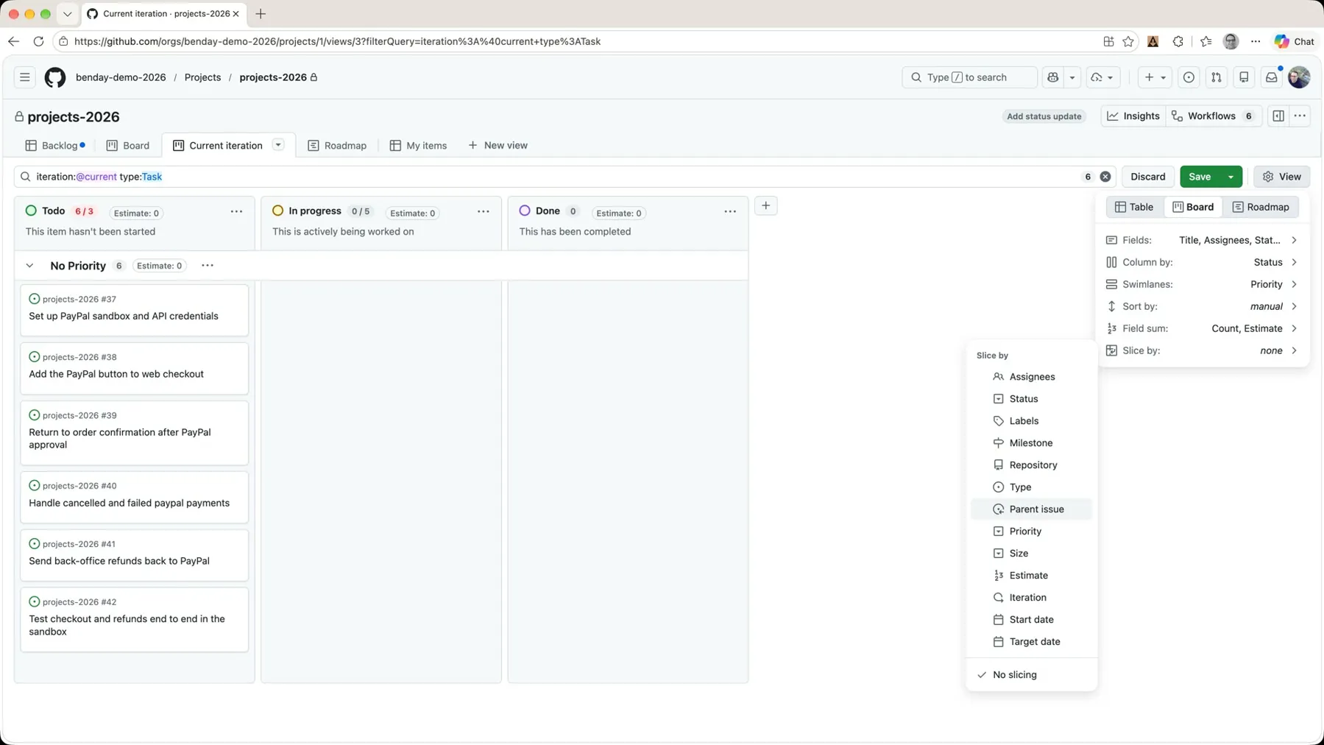1324x745 pixels.
Task: Switch layout to Roadmap
Action: coord(1261,207)
